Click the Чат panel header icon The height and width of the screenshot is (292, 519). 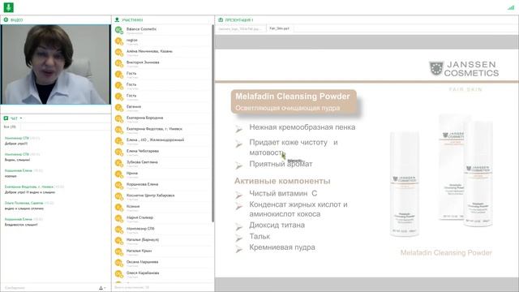click(6, 118)
